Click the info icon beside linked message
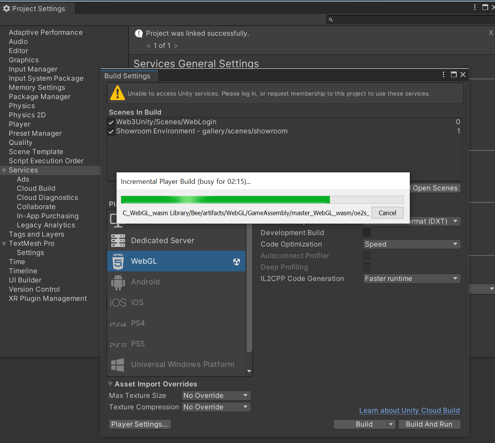 tap(139, 34)
